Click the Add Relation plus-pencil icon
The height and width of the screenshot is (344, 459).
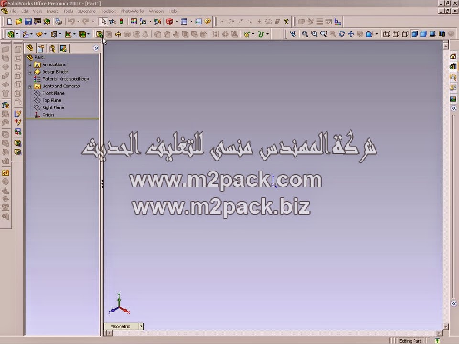(18, 123)
